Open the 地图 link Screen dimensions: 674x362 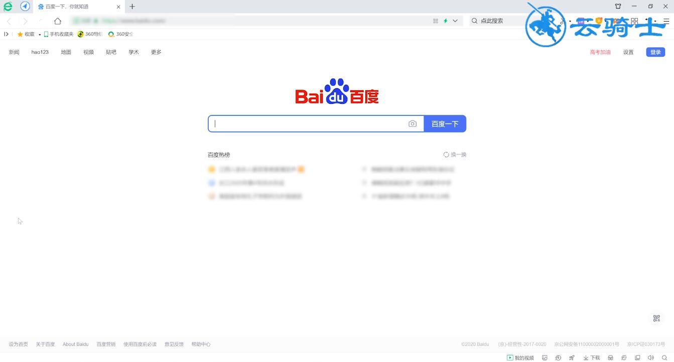tap(66, 52)
